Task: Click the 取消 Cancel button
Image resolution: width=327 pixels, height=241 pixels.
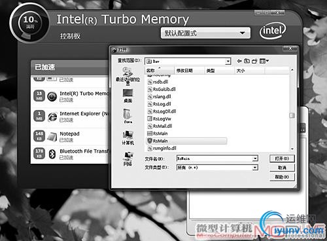Action: (282, 168)
